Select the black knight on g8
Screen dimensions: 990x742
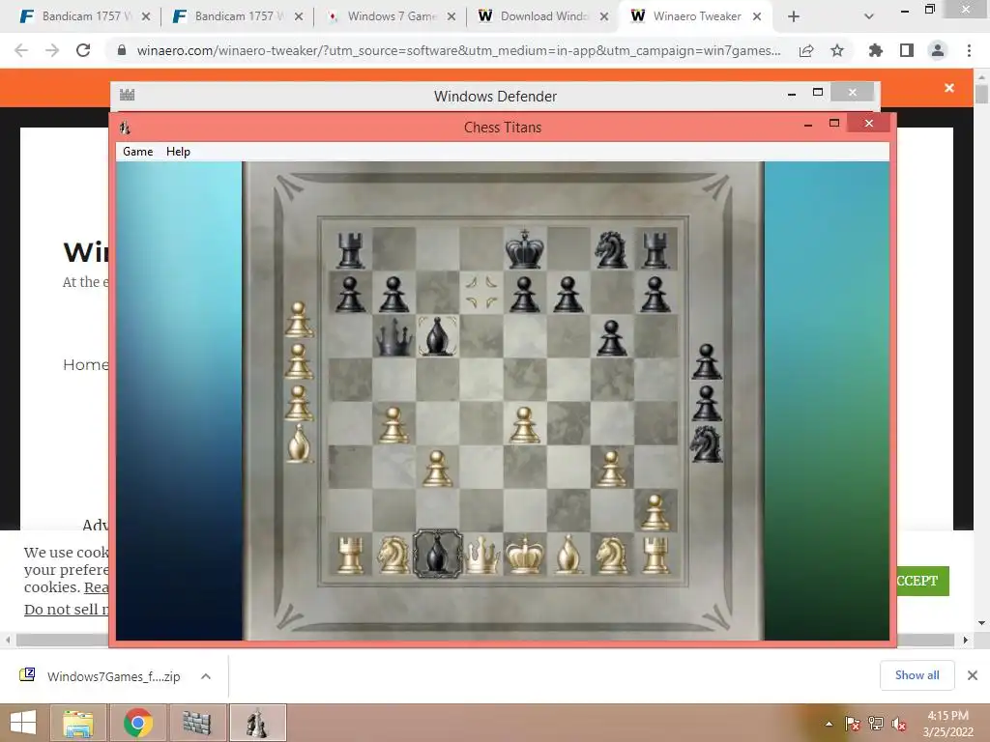[x=611, y=250]
